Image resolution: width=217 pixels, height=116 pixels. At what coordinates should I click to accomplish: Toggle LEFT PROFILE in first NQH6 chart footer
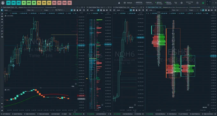6,114
